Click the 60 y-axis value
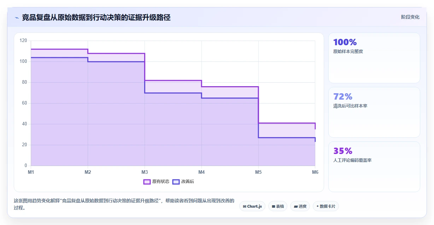434x225 pixels. click(24, 103)
